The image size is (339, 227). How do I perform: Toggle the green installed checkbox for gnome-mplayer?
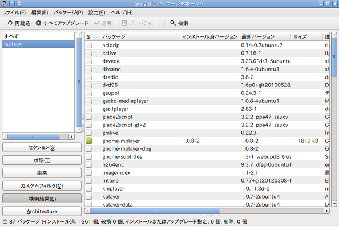coord(88,141)
